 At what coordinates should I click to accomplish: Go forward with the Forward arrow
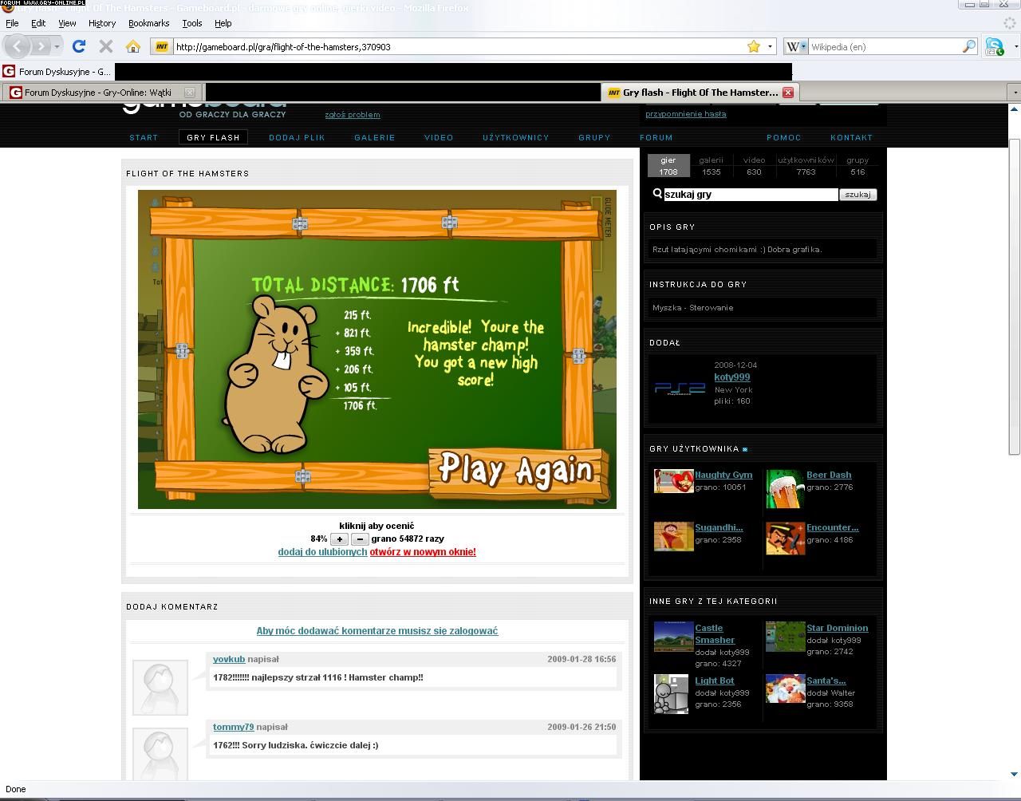pyautogui.click(x=41, y=46)
